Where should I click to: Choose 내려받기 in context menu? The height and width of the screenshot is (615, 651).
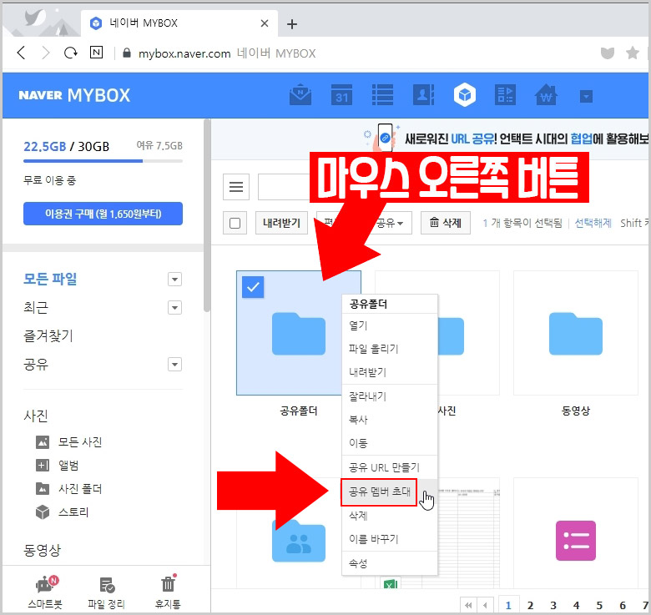coord(390,372)
